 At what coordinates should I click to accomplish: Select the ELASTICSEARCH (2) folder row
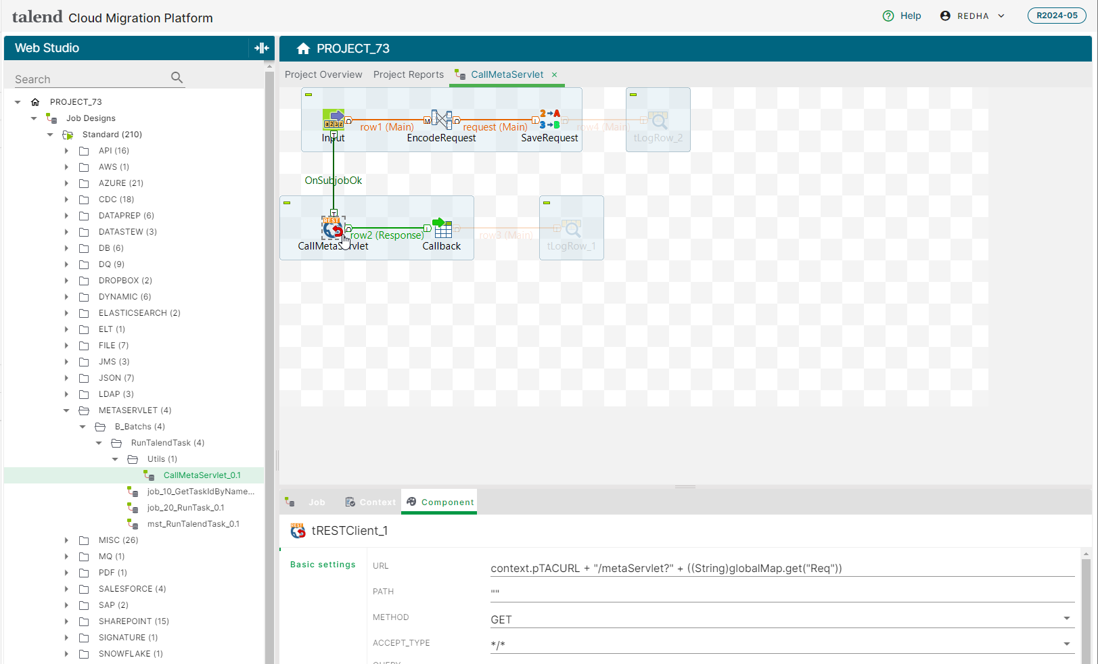134,313
